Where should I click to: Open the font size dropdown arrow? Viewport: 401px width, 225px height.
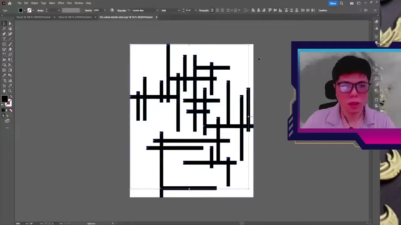[196, 10]
